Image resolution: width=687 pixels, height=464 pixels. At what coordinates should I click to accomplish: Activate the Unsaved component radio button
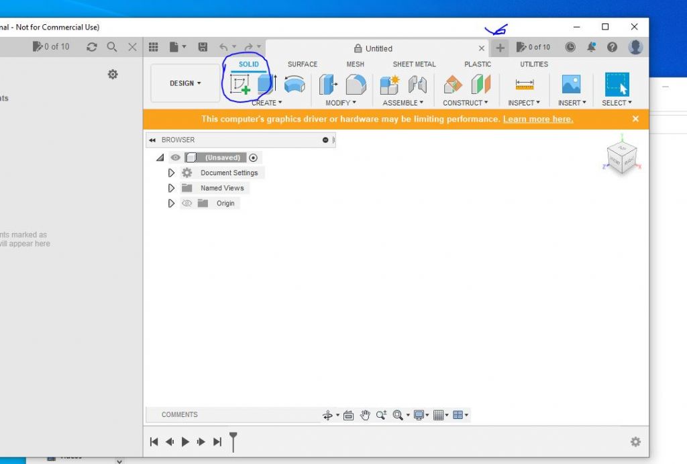click(x=253, y=157)
